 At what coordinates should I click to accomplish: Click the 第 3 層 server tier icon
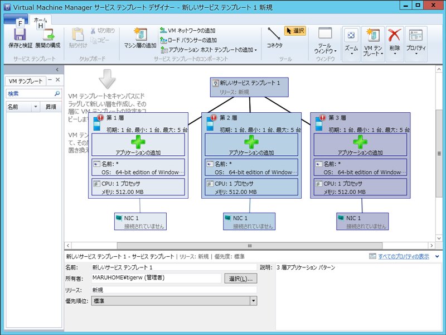pos(319,124)
